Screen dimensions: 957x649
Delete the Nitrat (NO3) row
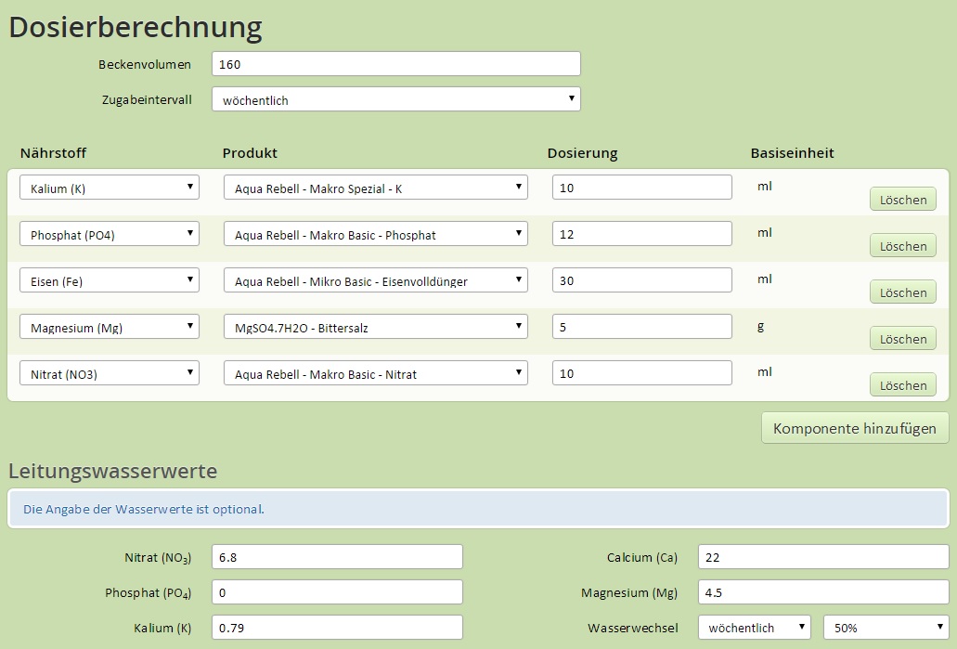902,385
